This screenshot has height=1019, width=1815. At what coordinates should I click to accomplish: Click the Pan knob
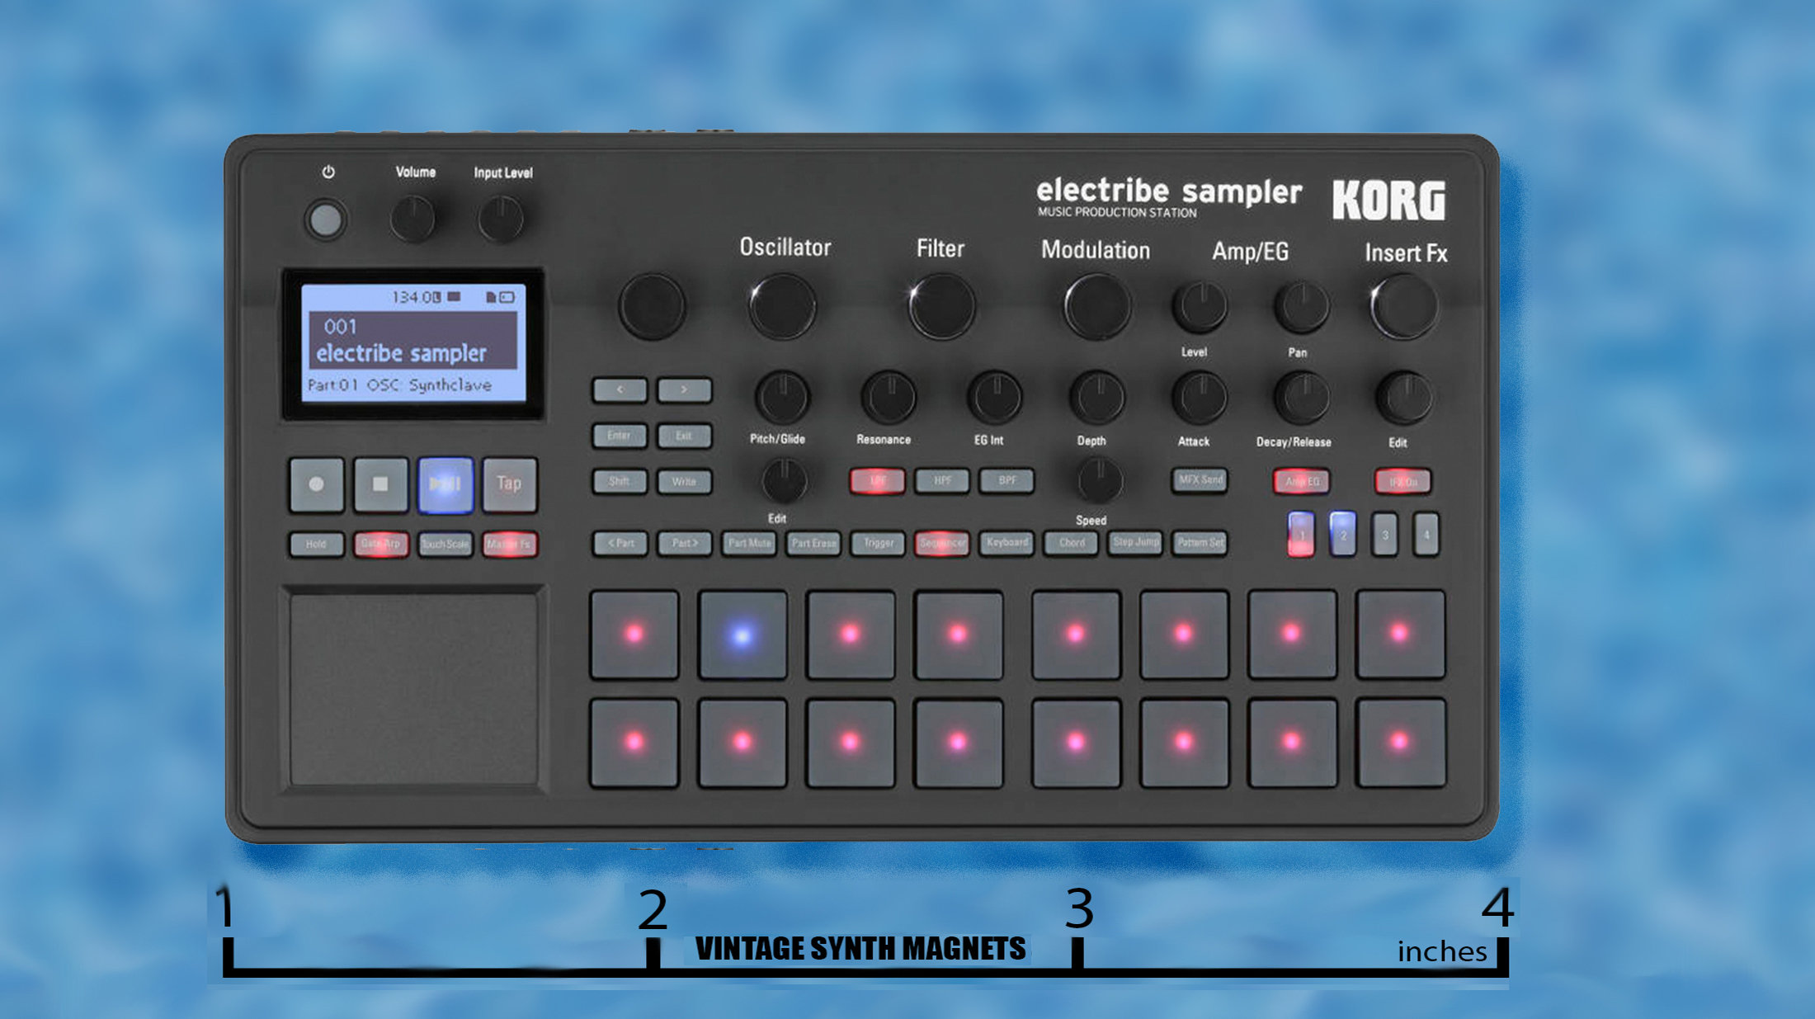pyautogui.click(x=1301, y=307)
